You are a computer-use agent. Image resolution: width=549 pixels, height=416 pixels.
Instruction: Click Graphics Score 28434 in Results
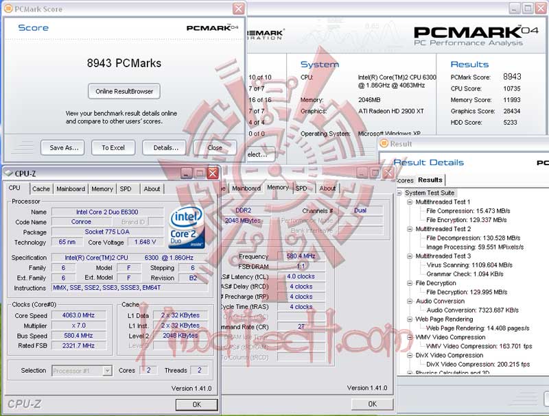485,111
